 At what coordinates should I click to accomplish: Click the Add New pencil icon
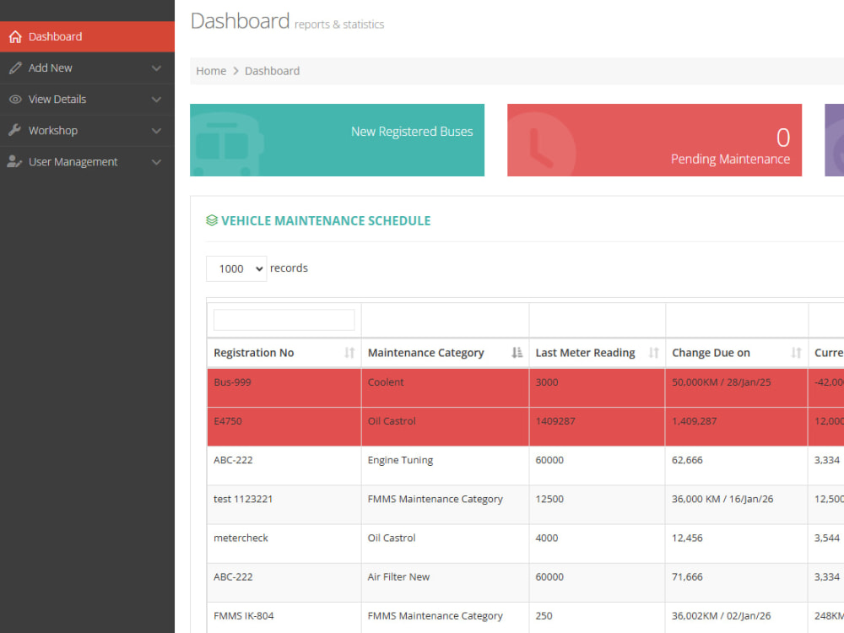point(15,68)
